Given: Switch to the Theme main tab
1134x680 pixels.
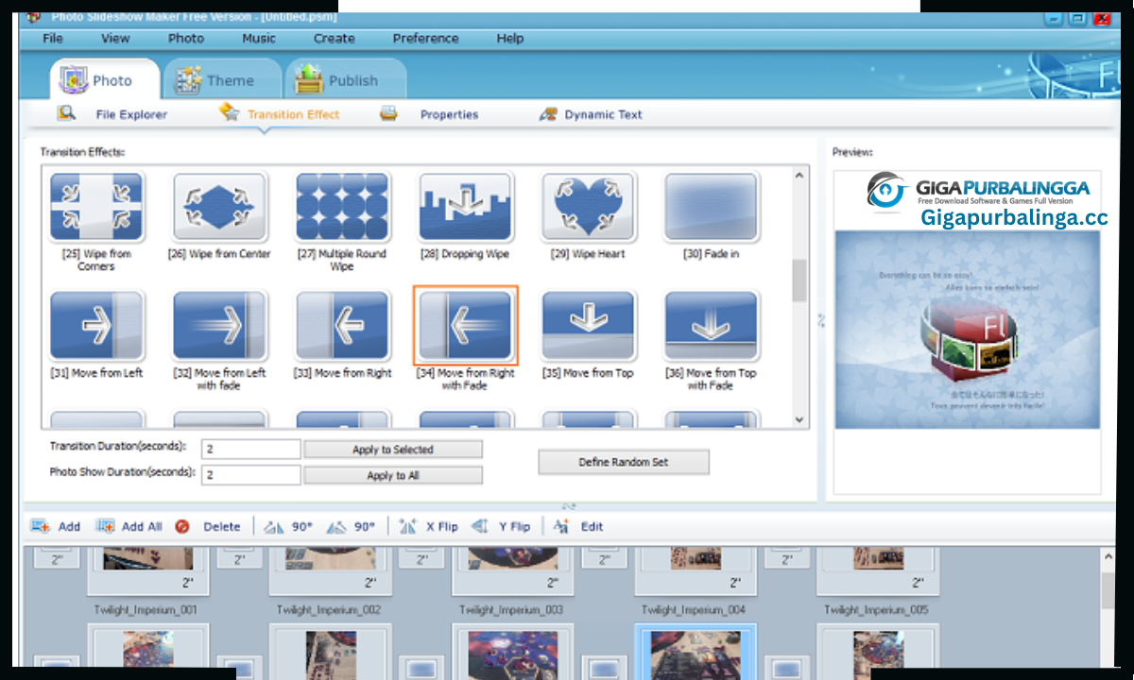Looking at the screenshot, I should coord(222,80).
